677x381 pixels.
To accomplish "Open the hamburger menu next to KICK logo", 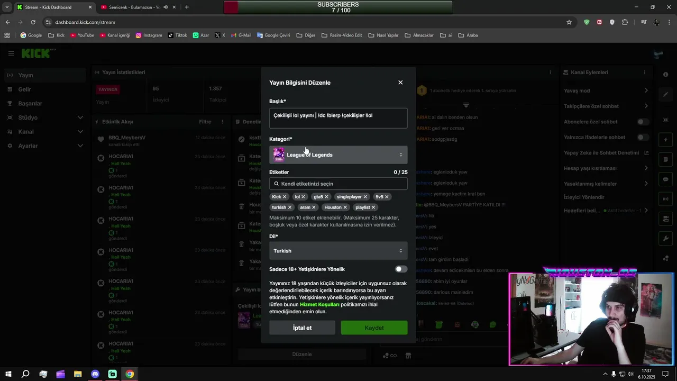I will [x=11, y=53].
